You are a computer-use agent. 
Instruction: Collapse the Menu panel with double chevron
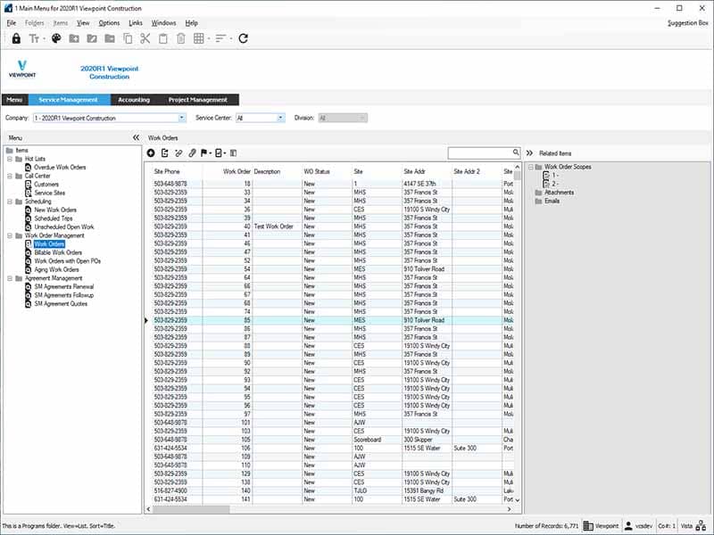click(x=136, y=138)
